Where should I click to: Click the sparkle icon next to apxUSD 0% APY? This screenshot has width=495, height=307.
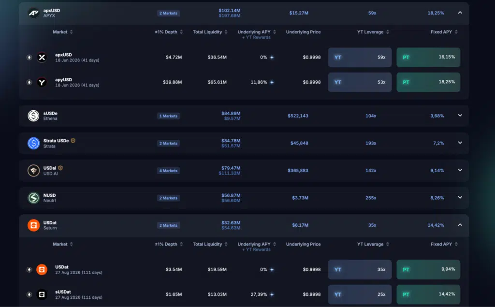coord(272,57)
